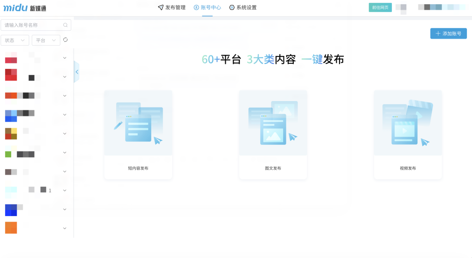
Task: Click the green platform icon in the account list
Action: tap(8, 154)
